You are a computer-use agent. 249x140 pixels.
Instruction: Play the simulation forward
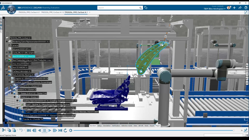click(x=50, y=130)
